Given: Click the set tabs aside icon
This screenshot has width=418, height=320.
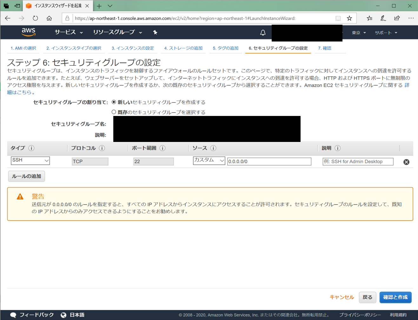Looking at the screenshot, I should pyautogui.click(x=17, y=6).
